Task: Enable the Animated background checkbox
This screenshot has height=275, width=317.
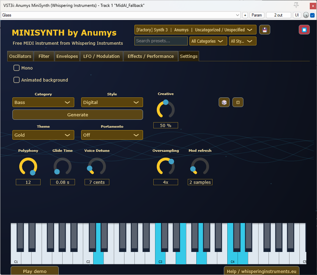Action: (17, 80)
